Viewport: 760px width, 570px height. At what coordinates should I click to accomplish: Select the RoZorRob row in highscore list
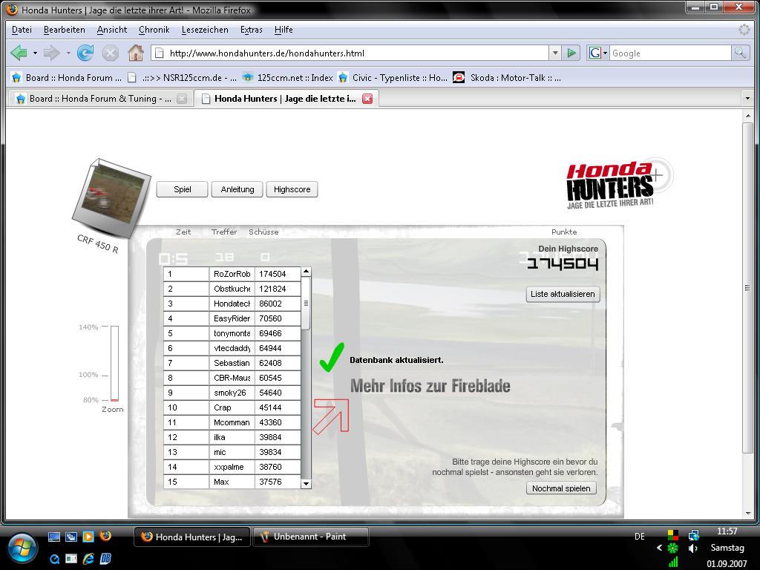click(x=232, y=274)
